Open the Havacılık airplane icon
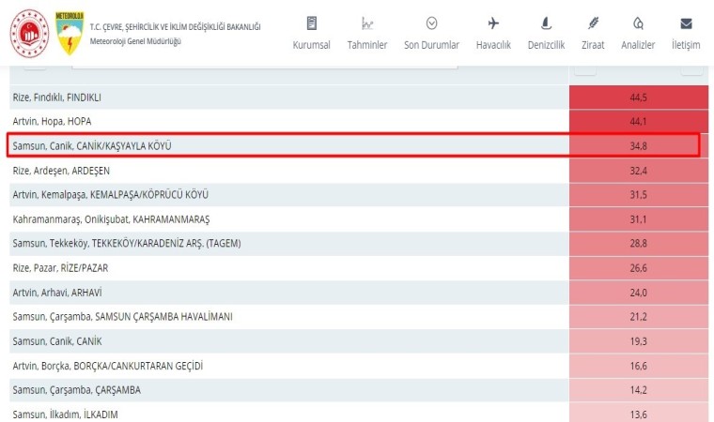714x422 pixels. (x=494, y=23)
